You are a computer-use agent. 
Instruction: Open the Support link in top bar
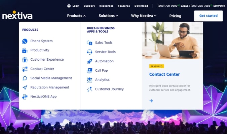[89, 6]
